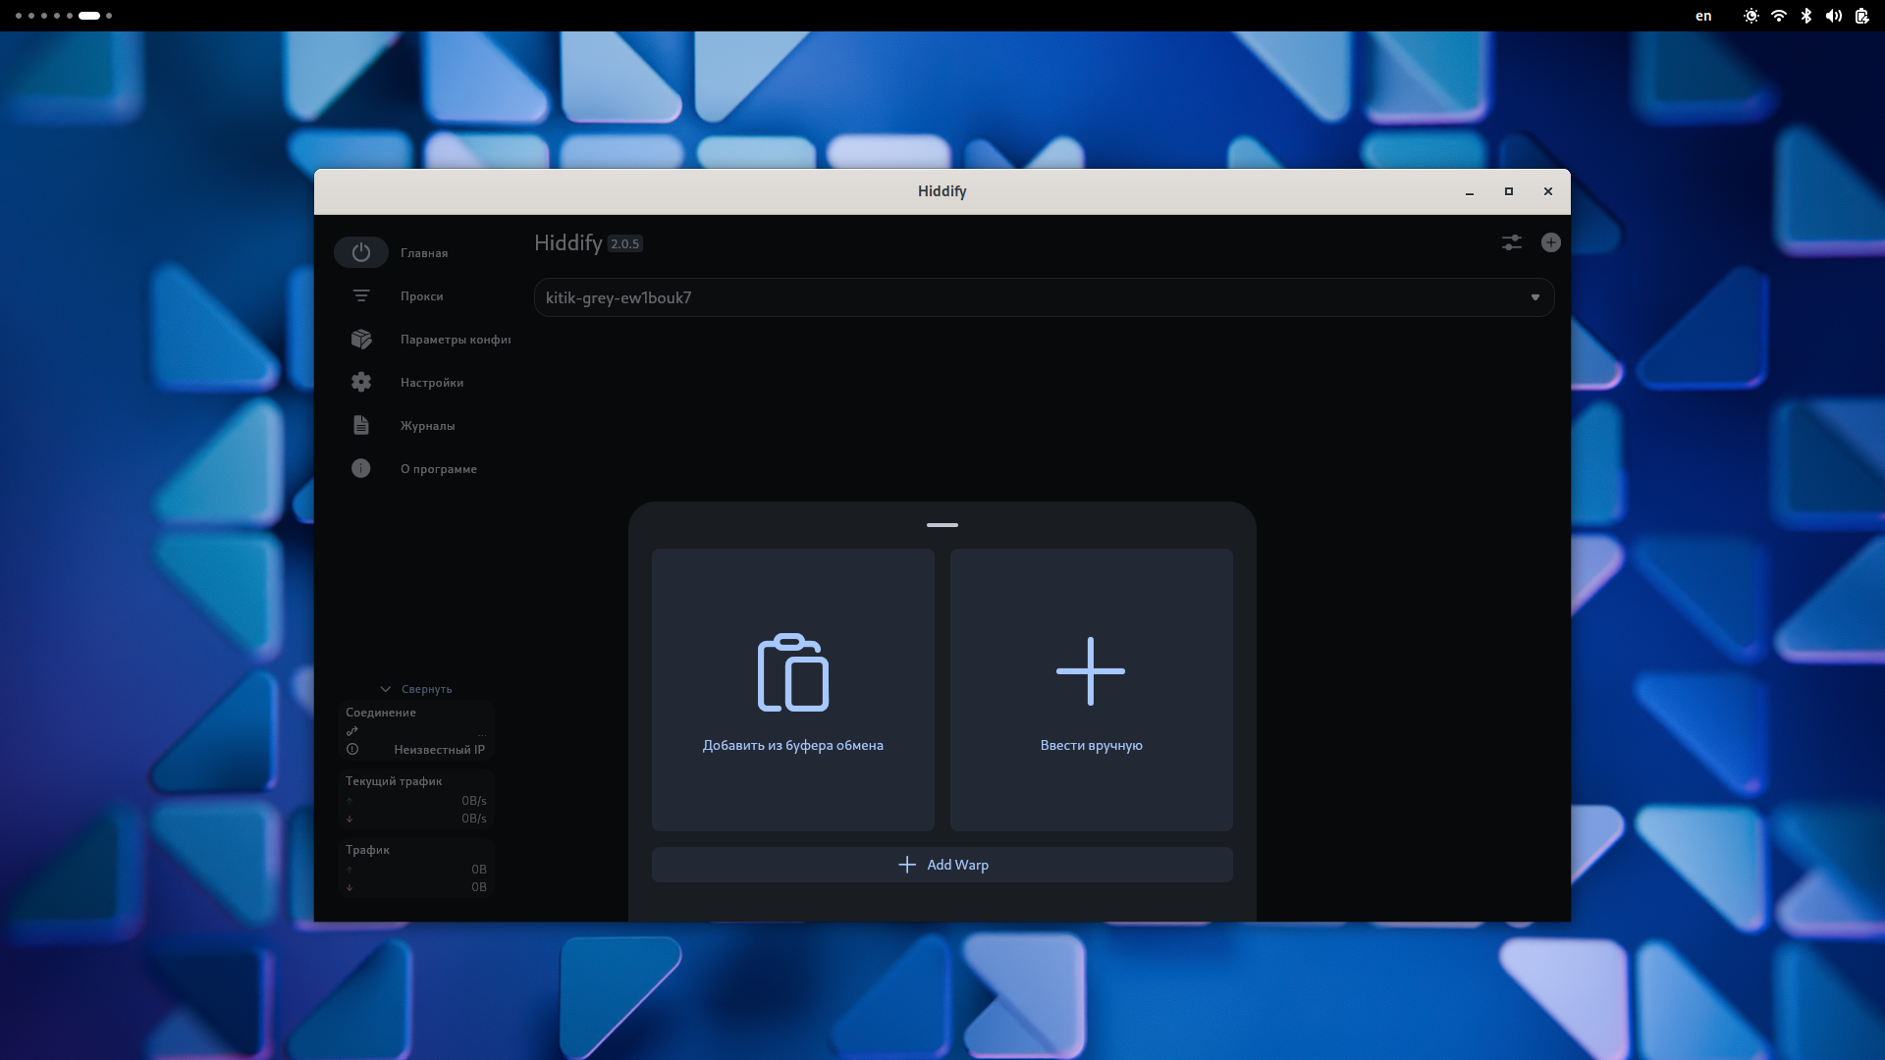Choose Ввести вручную manual entry card
This screenshot has height=1060, width=1885.
point(1092,690)
